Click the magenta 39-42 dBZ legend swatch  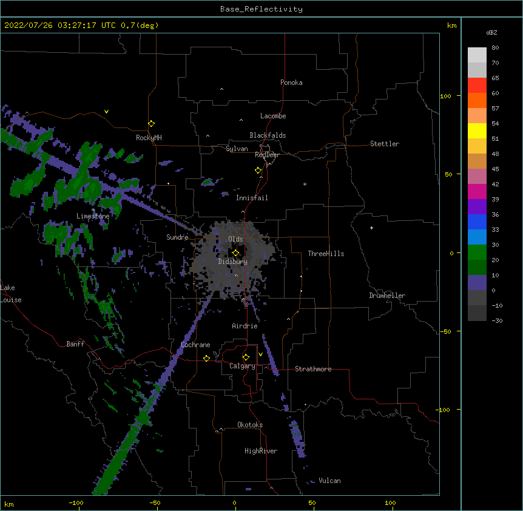[477, 191]
